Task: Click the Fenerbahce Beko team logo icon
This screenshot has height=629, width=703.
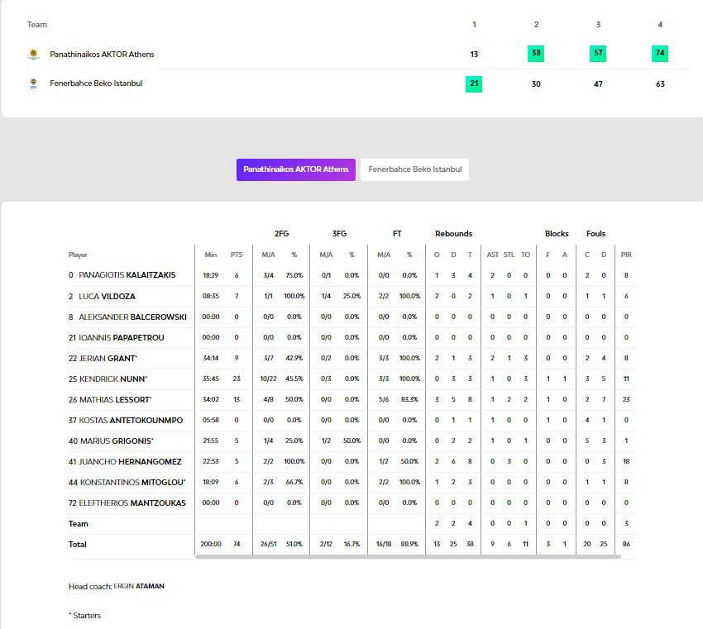Action: tap(33, 83)
